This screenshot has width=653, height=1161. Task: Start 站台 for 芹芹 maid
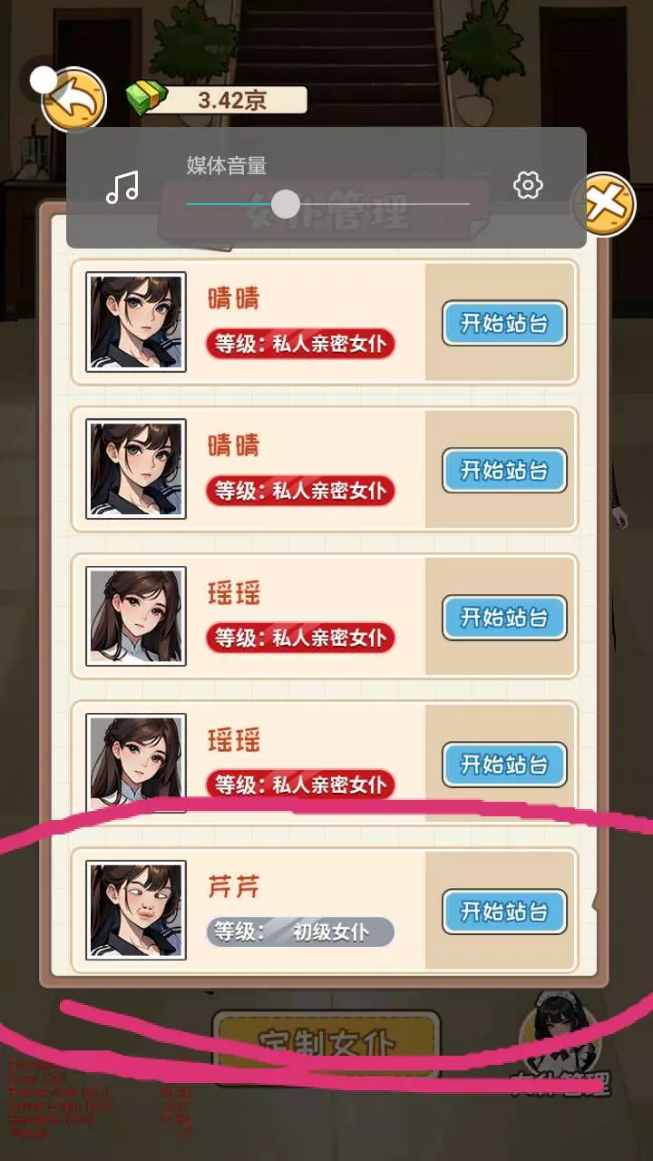point(504,911)
